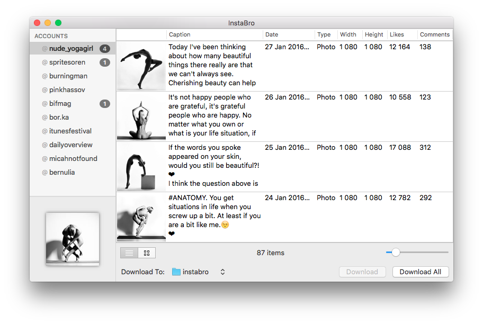Click the account preview image in sidebar
The image size is (483, 324).
pyautogui.click(x=73, y=239)
